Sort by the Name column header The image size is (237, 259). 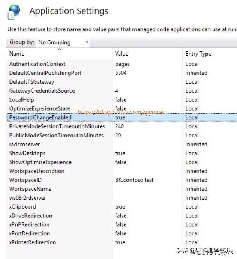[x=59, y=54]
